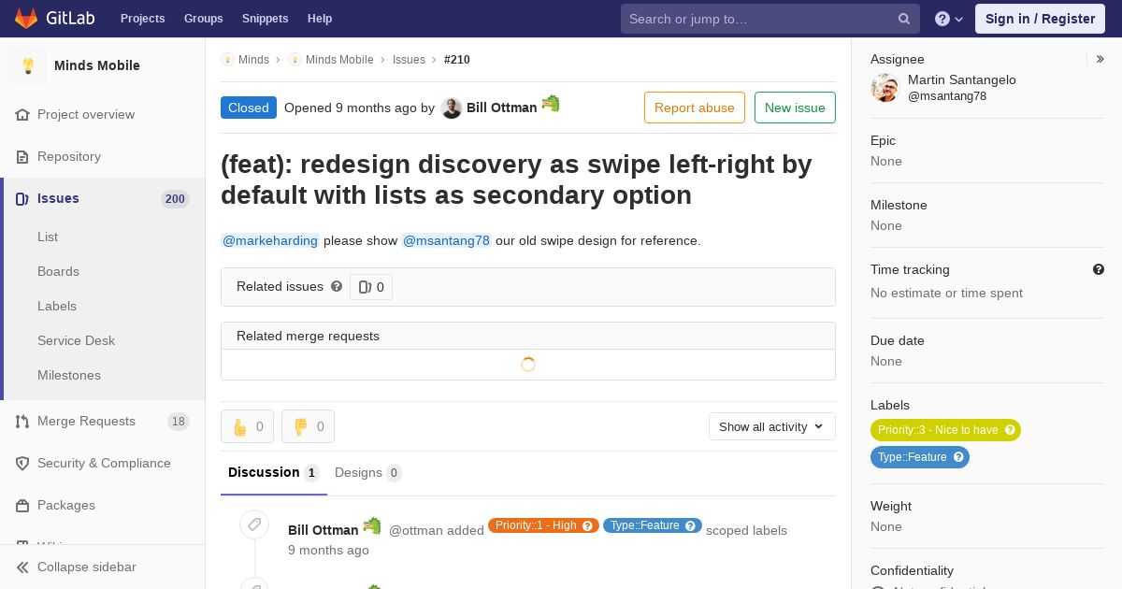Open Labels under Issues
The width and height of the screenshot is (1122, 589).
click(x=57, y=306)
